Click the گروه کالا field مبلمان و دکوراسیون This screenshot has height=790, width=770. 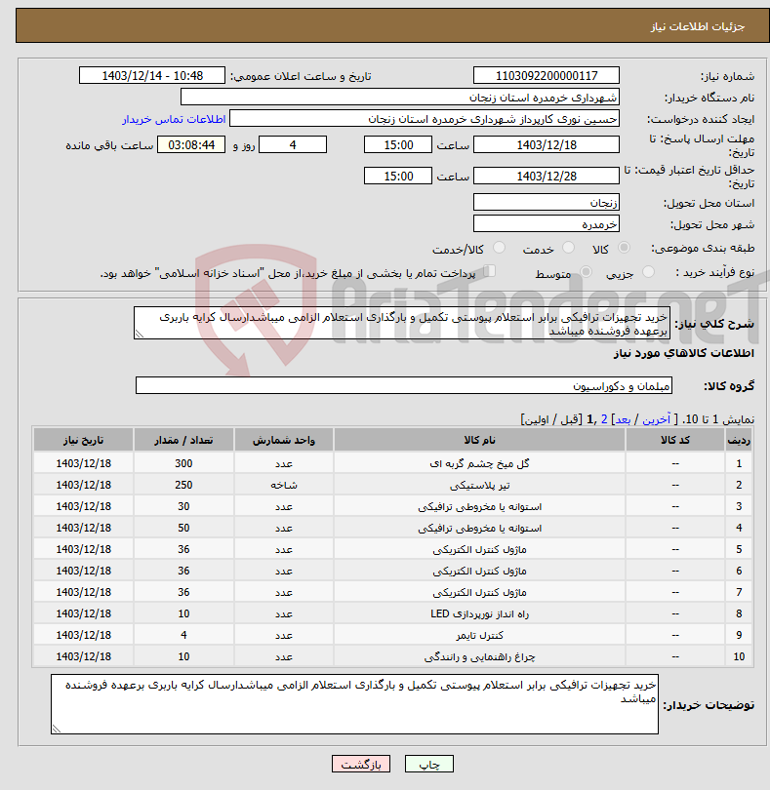tap(403, 386)
